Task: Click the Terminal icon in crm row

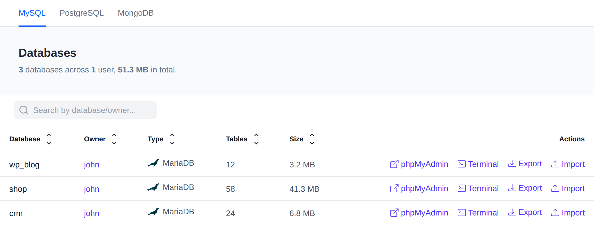Action: [x=462, y=213]
